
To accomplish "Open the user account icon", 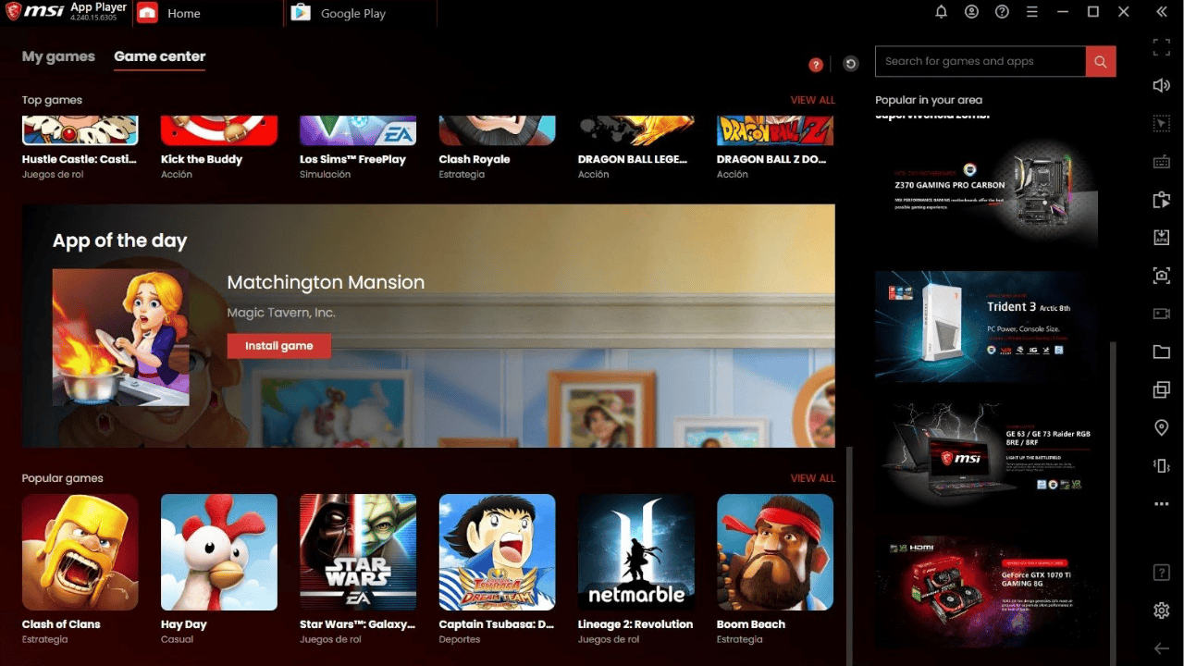I will (971, 12).
